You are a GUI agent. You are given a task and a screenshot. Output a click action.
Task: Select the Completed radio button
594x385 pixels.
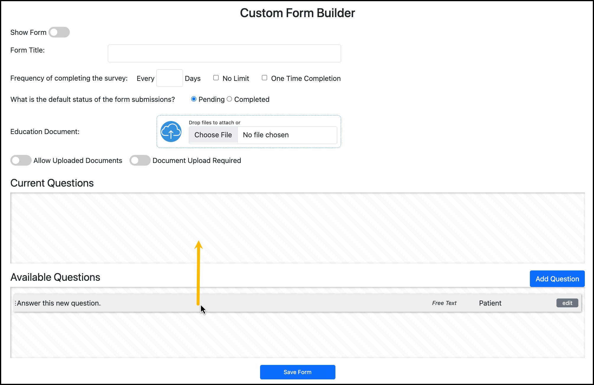(229, 99)
